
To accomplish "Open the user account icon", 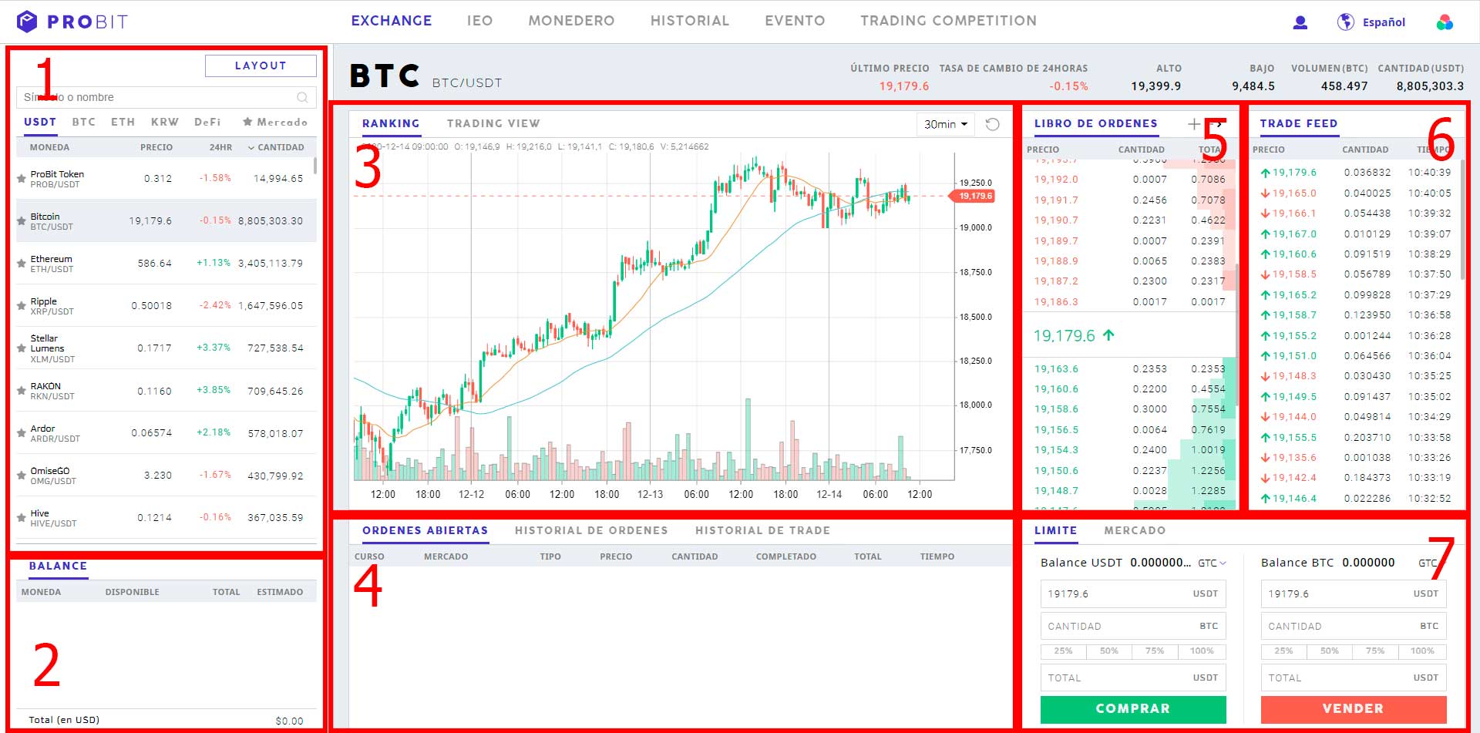I will [1300, 22].
